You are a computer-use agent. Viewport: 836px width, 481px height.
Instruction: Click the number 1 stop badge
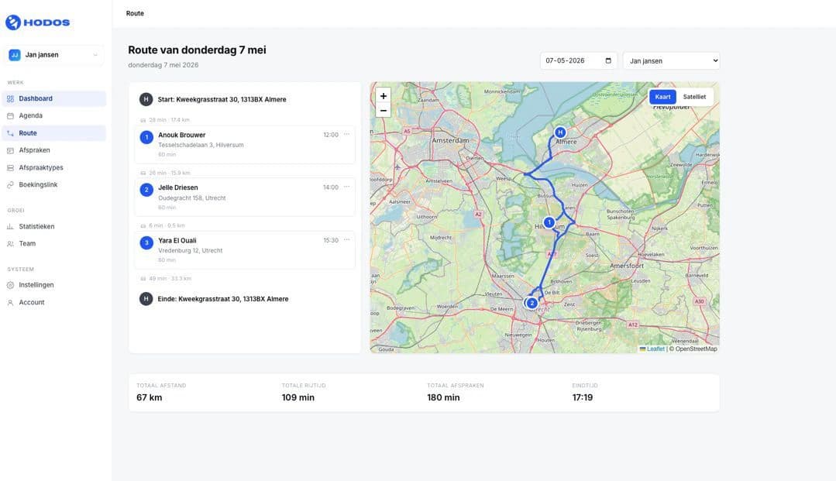click(146, 137)
